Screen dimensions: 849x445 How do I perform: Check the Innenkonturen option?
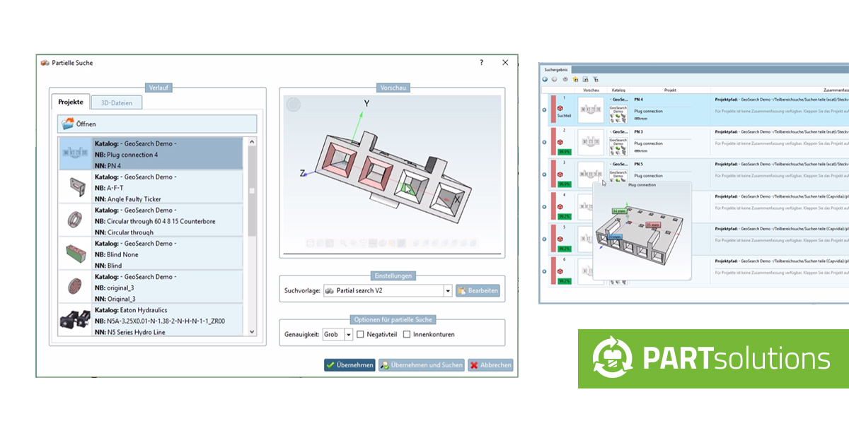click(407, 334)
